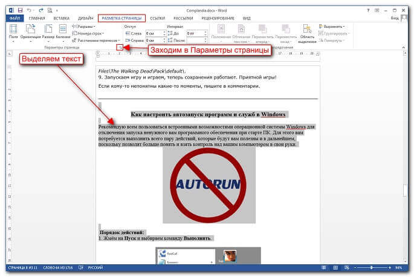The image size is (414, 277).
Task: Switch to Read Mode view
Action: tap(324, 268)
